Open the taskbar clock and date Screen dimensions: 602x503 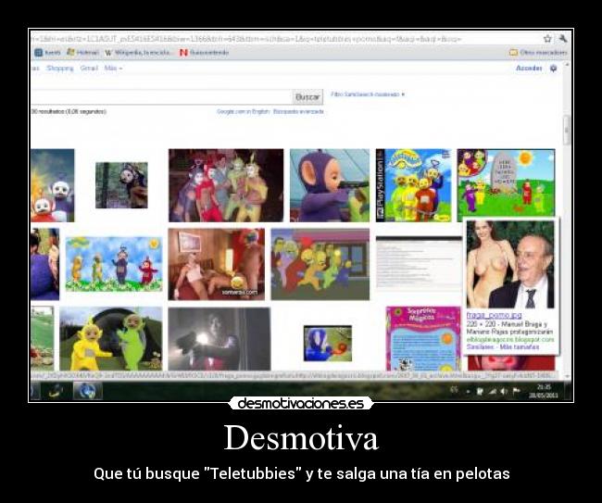[544, 391]
